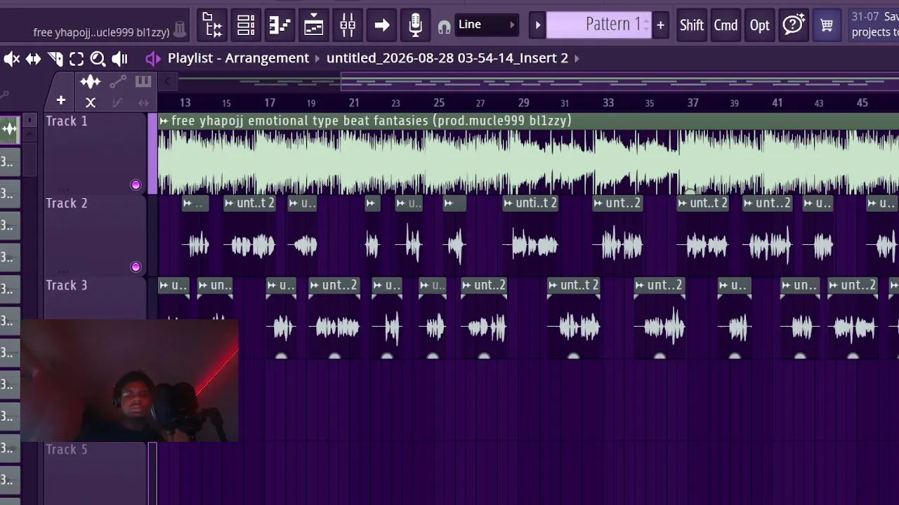Open the Piano roll view
The height and width of the screenshot is (505, 899).
280,25
